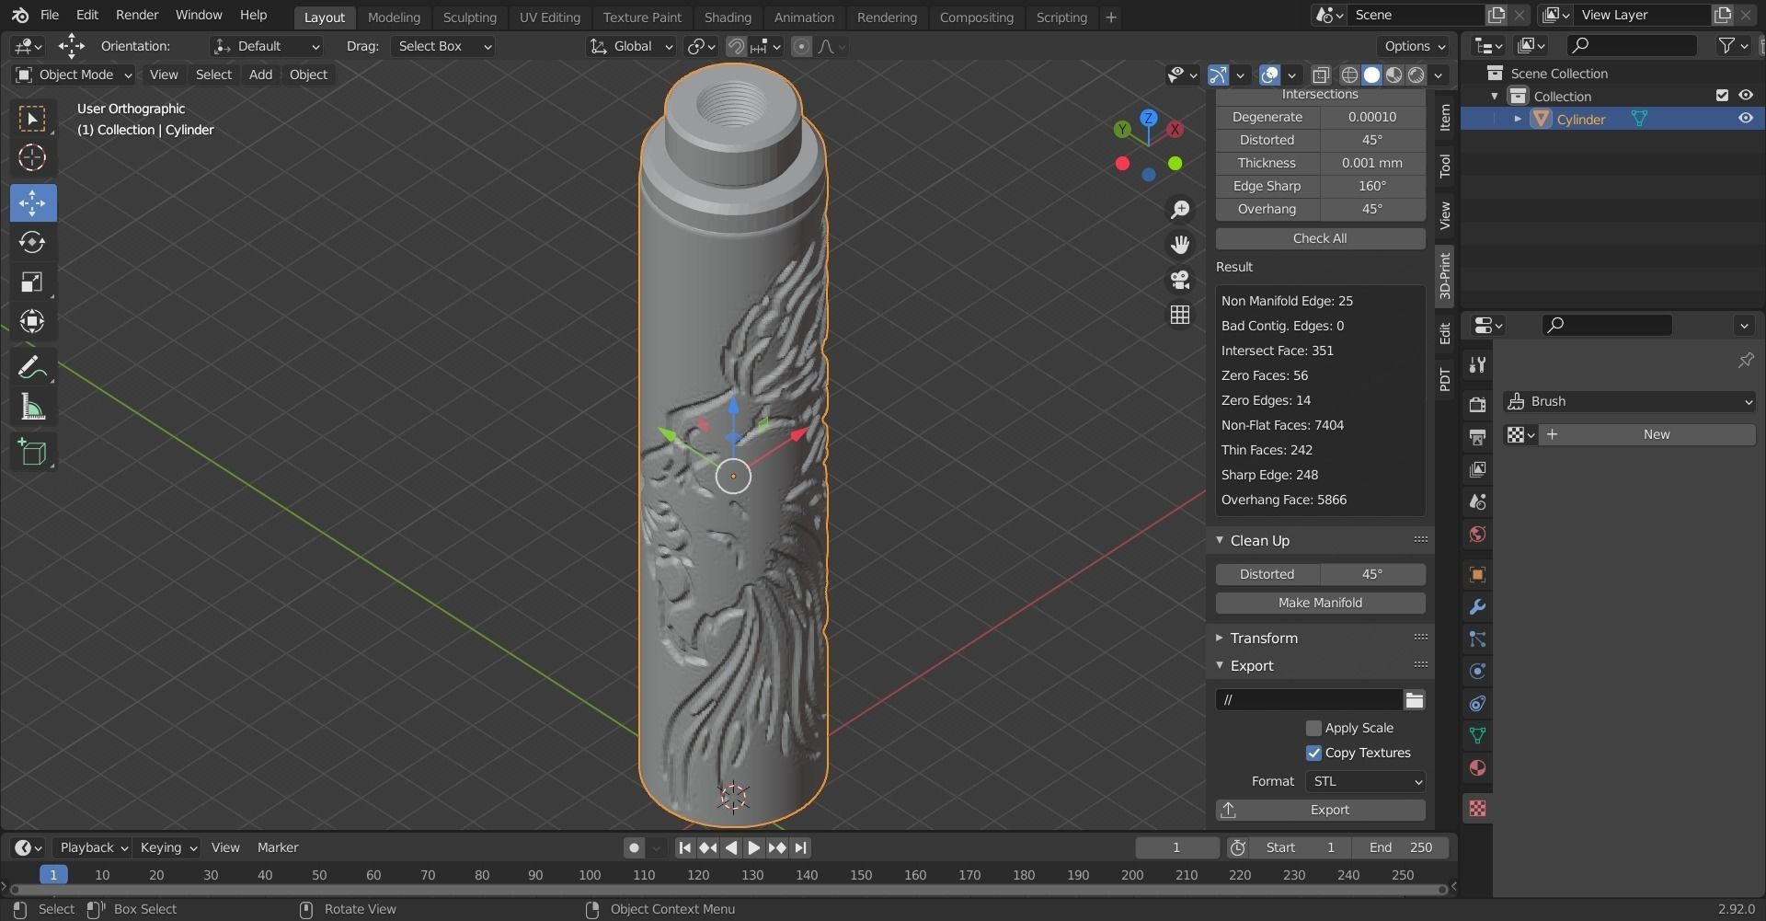Switch to the Sculpting workspace tab

469,17
